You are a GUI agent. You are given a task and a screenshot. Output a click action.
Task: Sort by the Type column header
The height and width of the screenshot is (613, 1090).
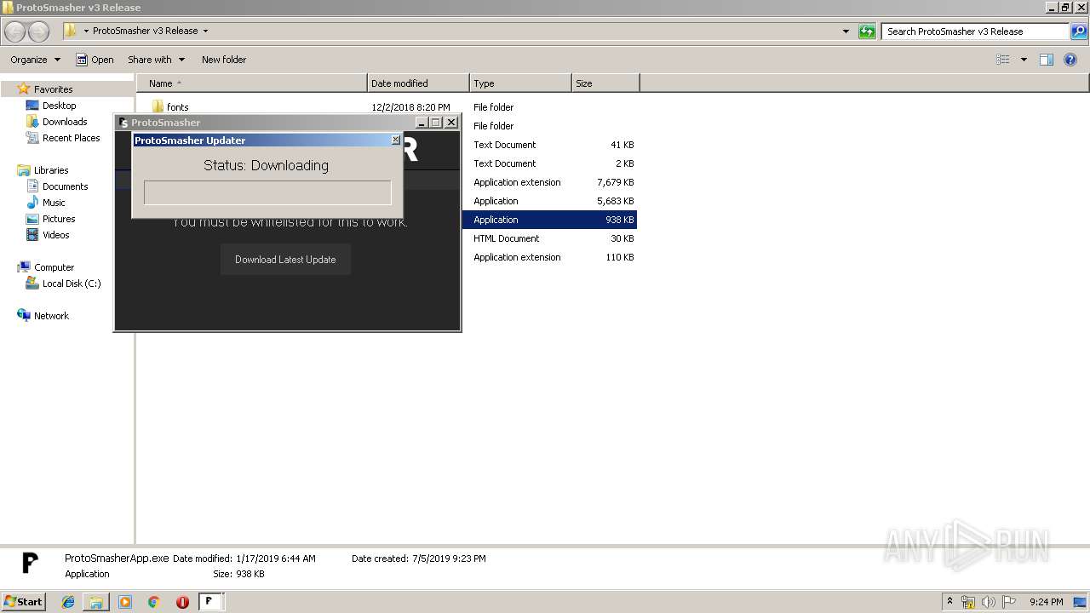520,83
